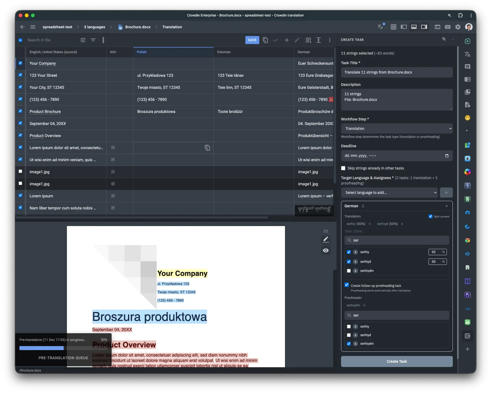
Task: Open the Workflow Step dropdown
Action: pos(397,128)
